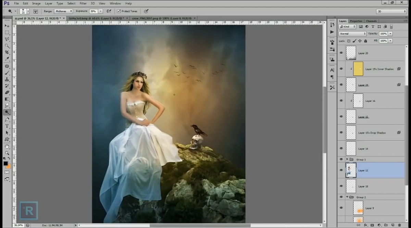Open the layer Fill dropdown arrow

click(x=390, y=41)
